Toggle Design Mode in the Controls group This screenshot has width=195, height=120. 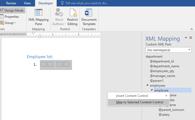click(12, 10)
